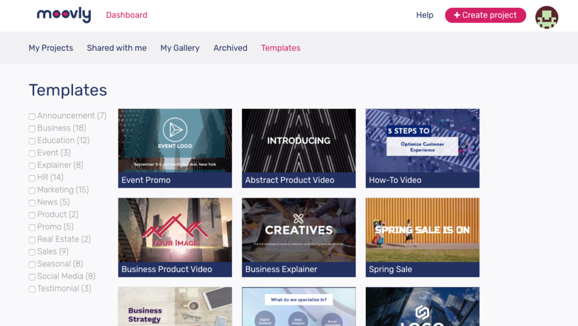
Task: Open the Shared with me tab
Action: tap(116, 48)
